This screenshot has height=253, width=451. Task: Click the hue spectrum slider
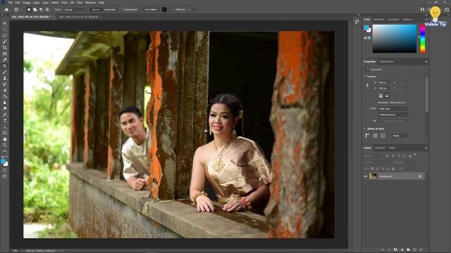tap(423, 39)
